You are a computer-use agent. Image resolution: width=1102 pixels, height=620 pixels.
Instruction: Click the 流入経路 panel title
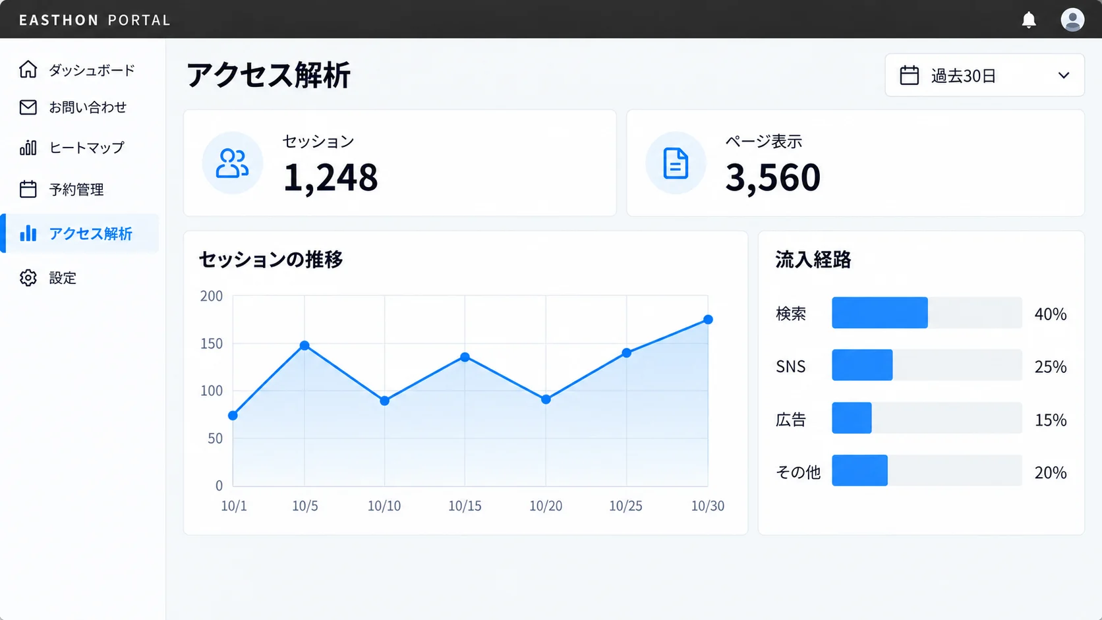813,259
